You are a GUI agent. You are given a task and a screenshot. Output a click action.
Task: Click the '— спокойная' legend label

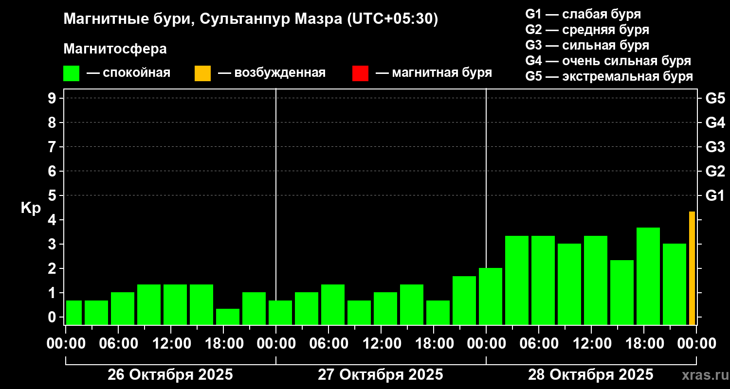point(128,73)
